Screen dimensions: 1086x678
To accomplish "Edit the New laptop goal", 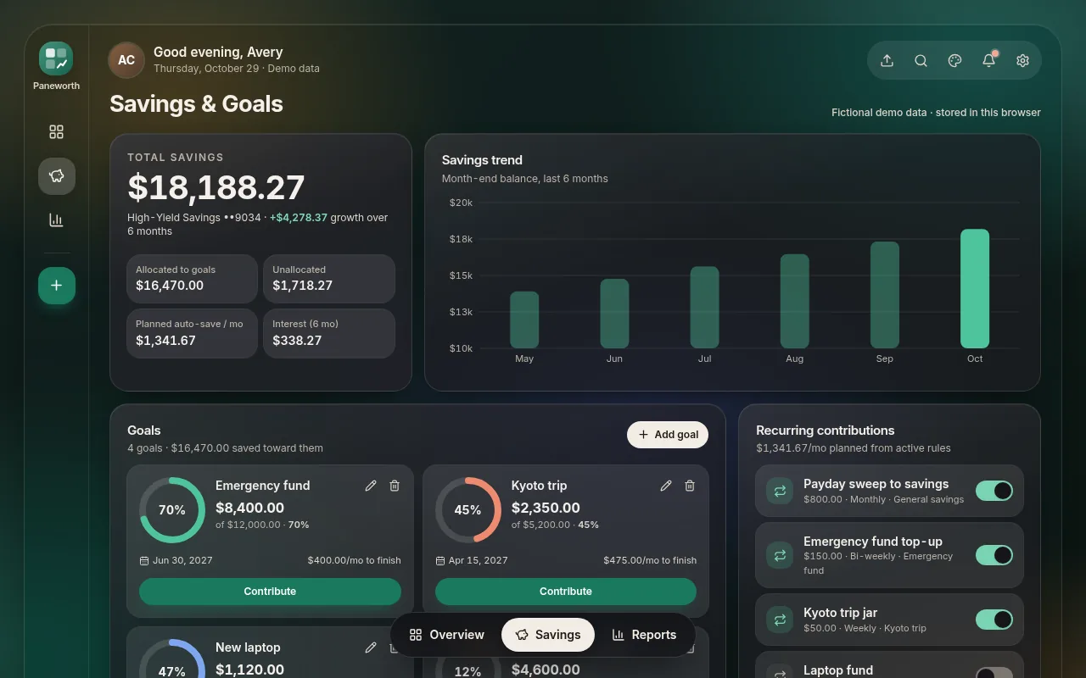I will coord(371,647).
